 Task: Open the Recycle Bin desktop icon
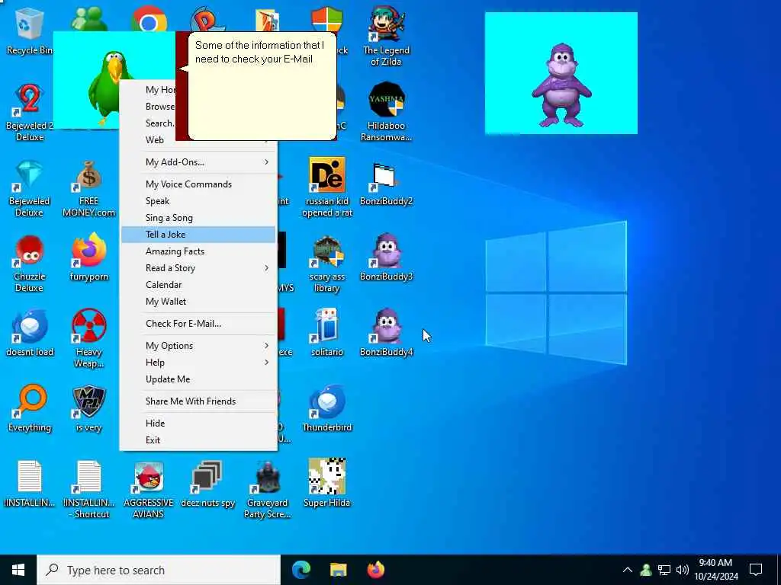pyautogui.click(x=29, y=30)
